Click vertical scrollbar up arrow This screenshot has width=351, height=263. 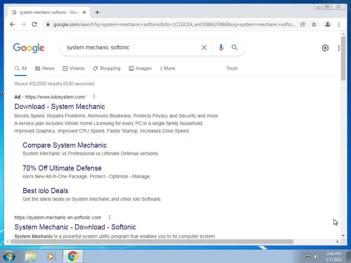(343, 34)
